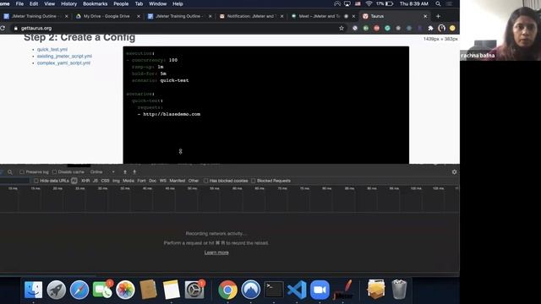Open quick_test.yml link
Screen dimensions: 541x304
tap(52, 50)
